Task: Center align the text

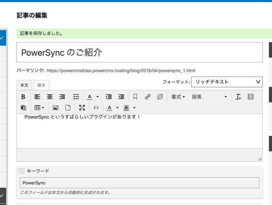Action: click(50, 97)
